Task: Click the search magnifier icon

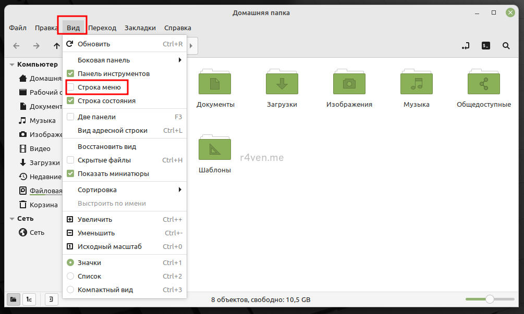Action: [506, 46]
